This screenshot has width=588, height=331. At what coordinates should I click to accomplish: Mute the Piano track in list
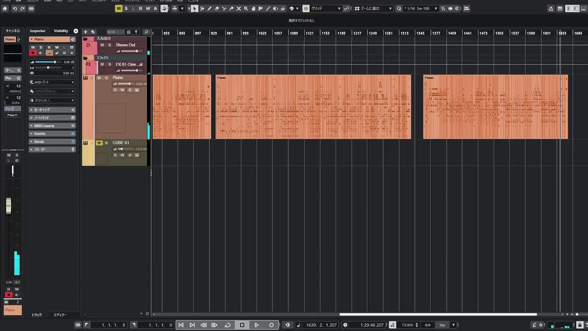[99, 78]
